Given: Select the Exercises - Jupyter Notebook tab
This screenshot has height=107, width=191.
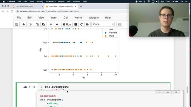Looking at the screenshot, I should click(x=61, y=7).
